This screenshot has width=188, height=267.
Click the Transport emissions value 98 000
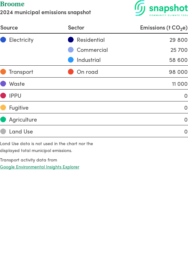178,72
